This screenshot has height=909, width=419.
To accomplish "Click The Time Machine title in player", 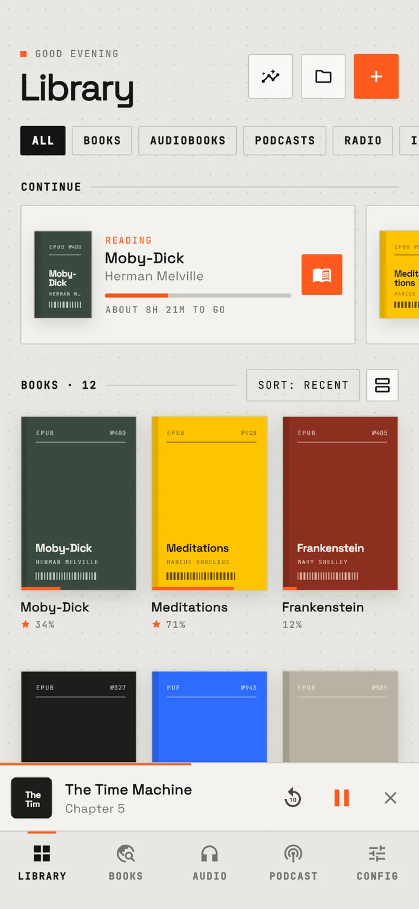I will [x=128, y=789].
